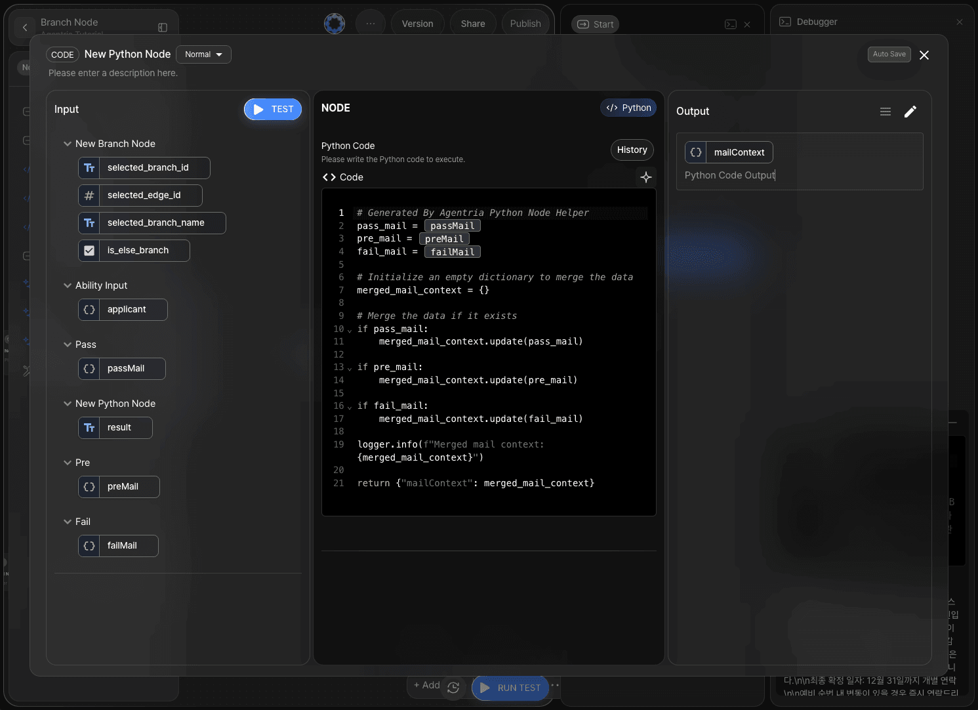Collapse the Ability Input group
The width and height of the screenshot is (978, 710).
[67, 285]
